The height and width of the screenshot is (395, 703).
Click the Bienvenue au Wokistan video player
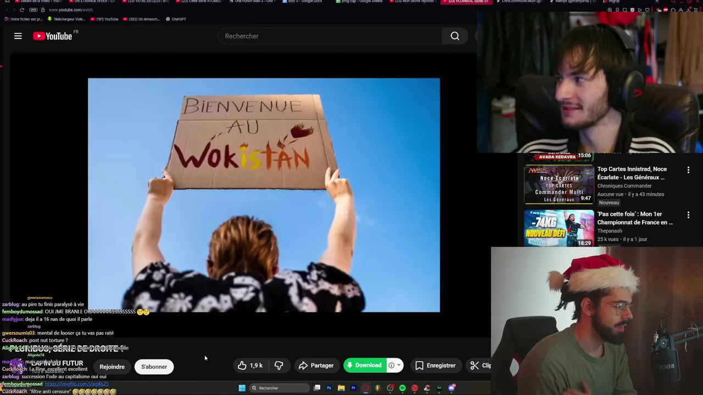264,195
